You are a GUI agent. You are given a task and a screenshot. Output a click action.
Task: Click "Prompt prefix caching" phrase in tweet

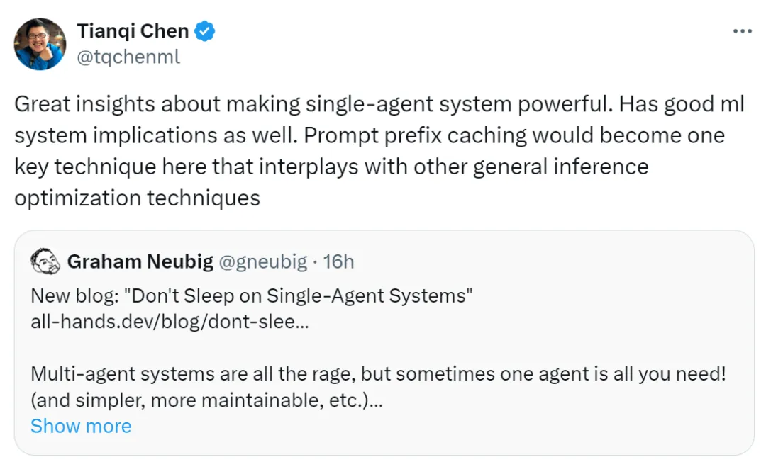tap(415, 135)
